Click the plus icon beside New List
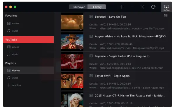175x111 pixels. [x=9, y=85]
